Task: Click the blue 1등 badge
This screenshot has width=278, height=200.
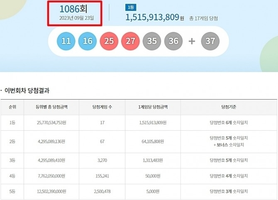Action: [x=131, y=7]
